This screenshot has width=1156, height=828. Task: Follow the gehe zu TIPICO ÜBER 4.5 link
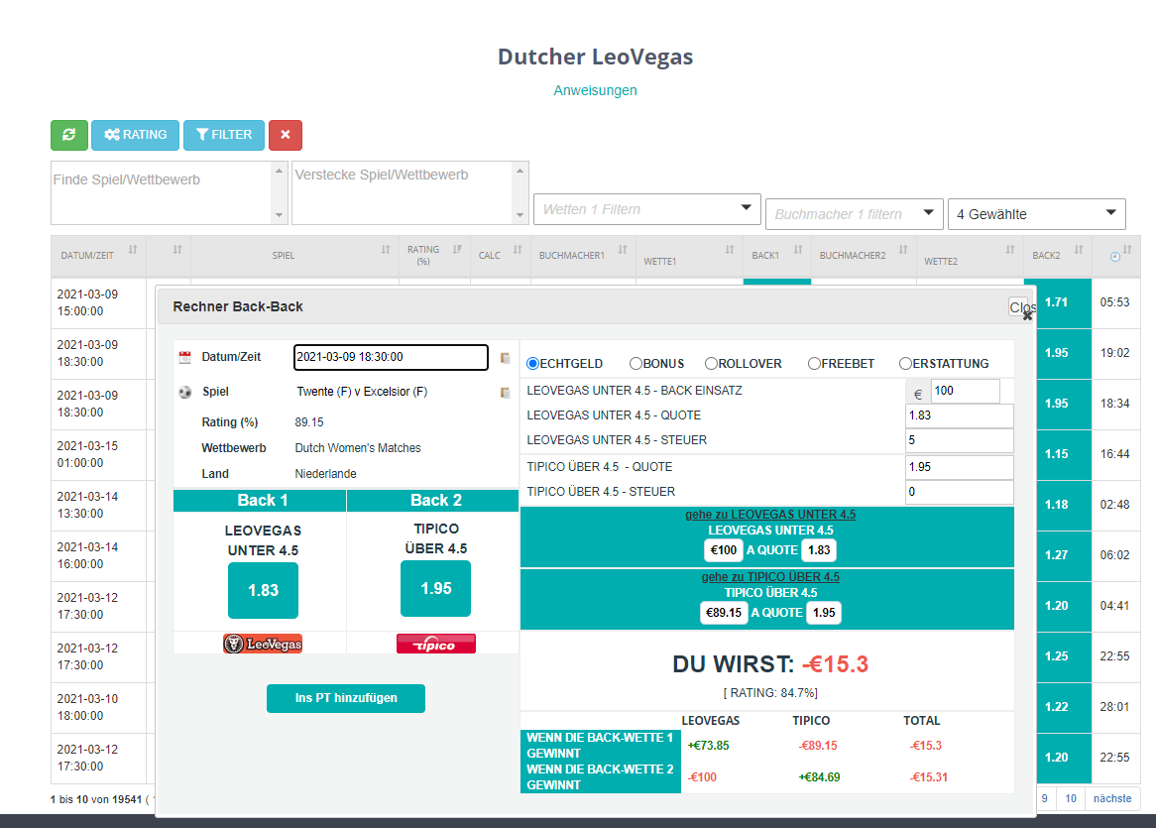click(770, 577)
